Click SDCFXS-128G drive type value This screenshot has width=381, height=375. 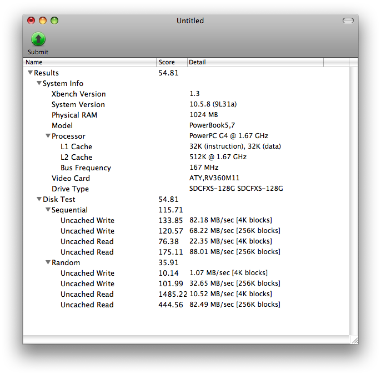click(236, 189)
